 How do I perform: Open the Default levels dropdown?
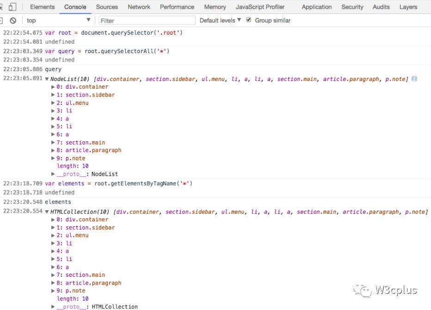[x=220, y=21]
